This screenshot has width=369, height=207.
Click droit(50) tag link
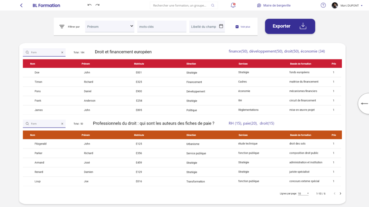tap(291, 51)
